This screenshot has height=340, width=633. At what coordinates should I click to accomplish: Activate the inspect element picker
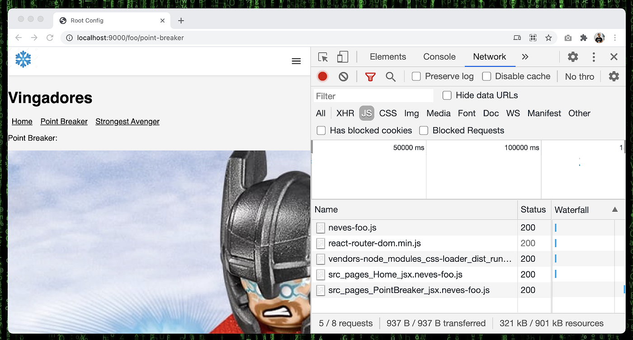coord(323,57)
